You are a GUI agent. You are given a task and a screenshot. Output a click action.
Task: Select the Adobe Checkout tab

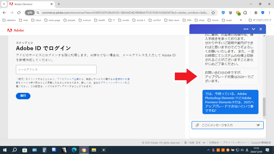32,4
